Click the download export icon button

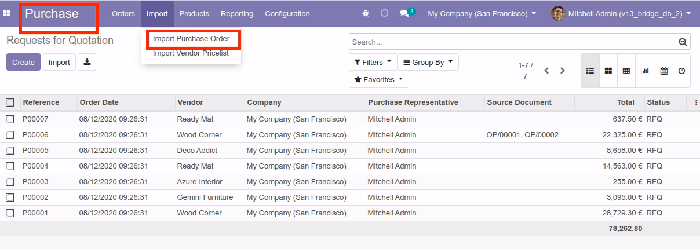(x=87, y=62)
